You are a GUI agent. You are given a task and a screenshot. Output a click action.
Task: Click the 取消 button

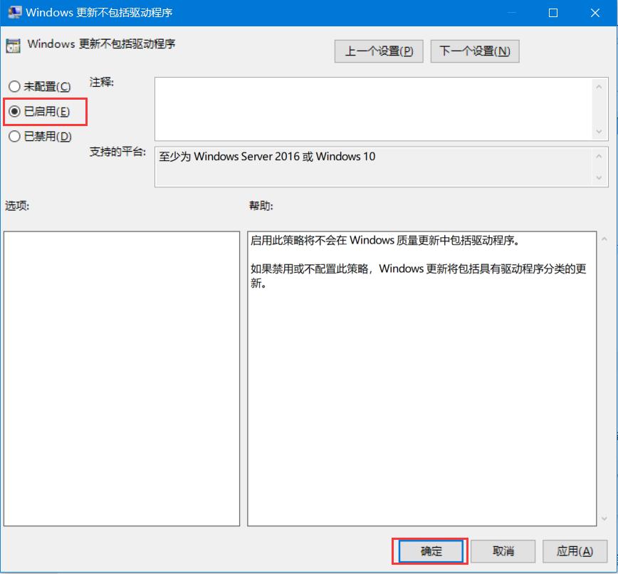[503, 550]
